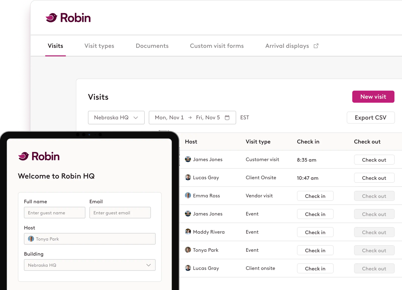
Task: Click the Visit type column header
Action: 258,142
